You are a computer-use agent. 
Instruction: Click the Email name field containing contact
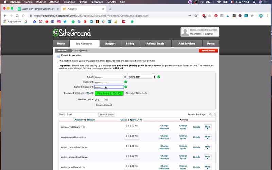coord(109,77)
